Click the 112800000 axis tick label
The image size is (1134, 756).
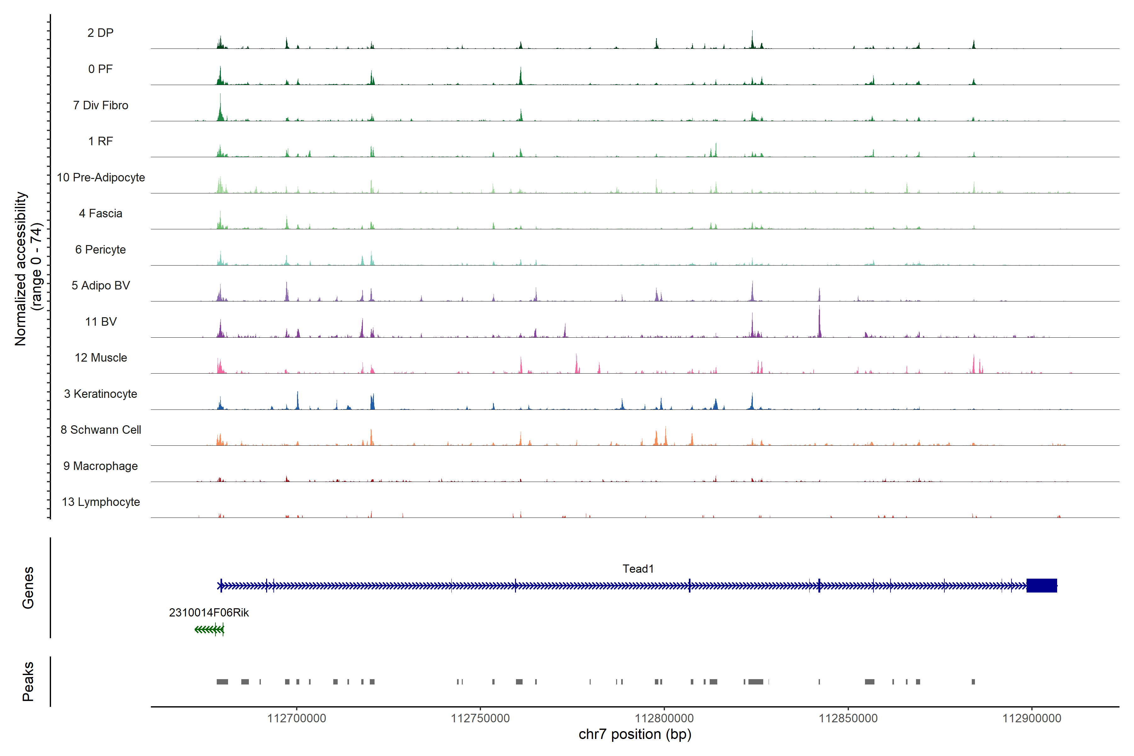[x=664, y=719]
